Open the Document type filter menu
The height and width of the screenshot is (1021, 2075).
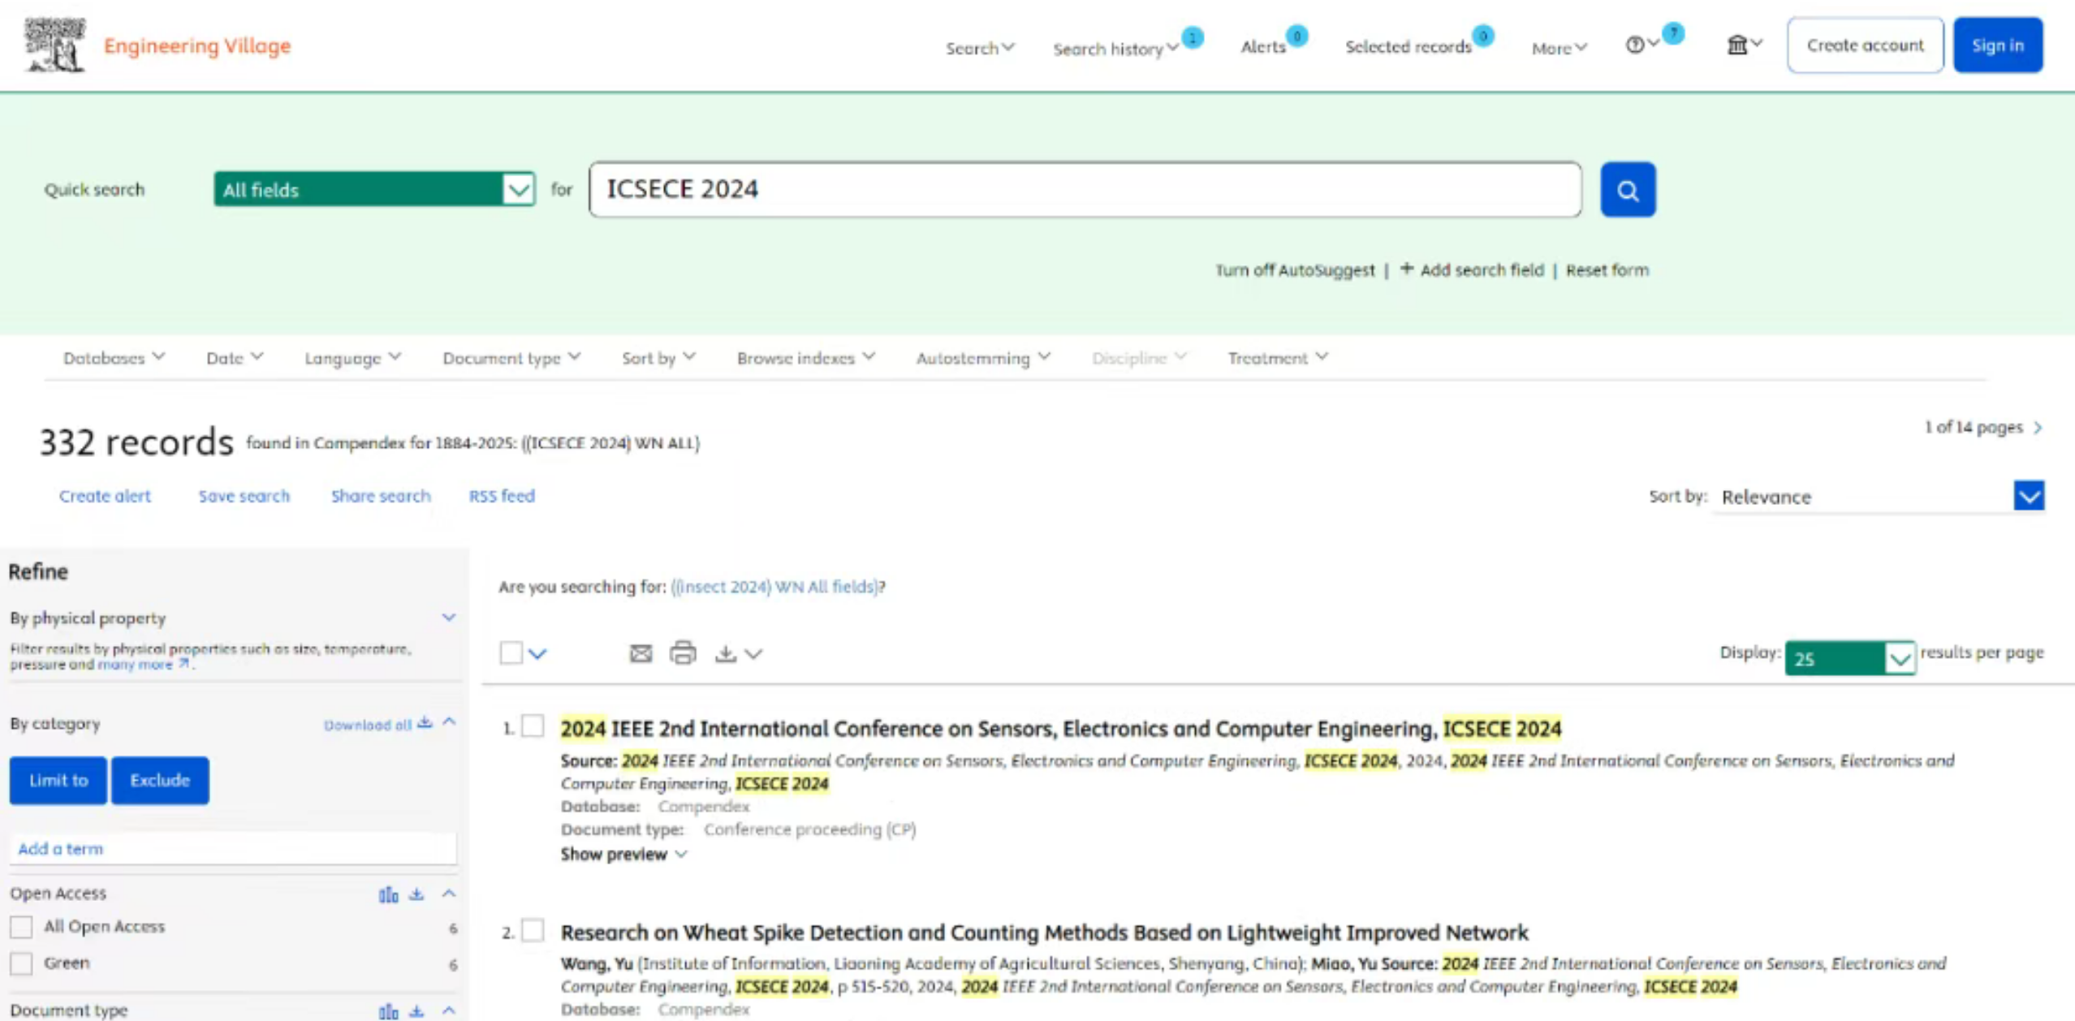(x=511, y=358)
